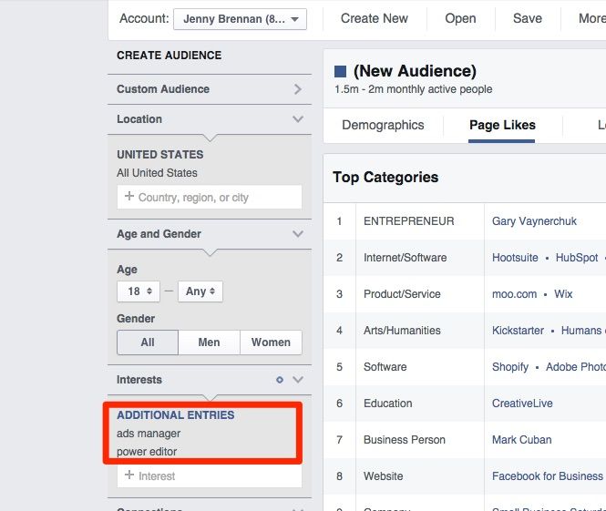The image size is (606, 511).
Task: Click the Create New button
Action: (x=375, y=18)
